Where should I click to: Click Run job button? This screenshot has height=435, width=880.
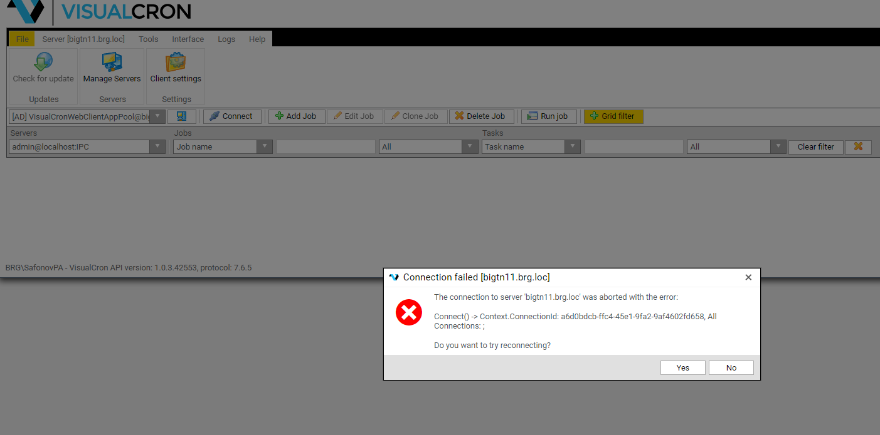pos(549,116)
